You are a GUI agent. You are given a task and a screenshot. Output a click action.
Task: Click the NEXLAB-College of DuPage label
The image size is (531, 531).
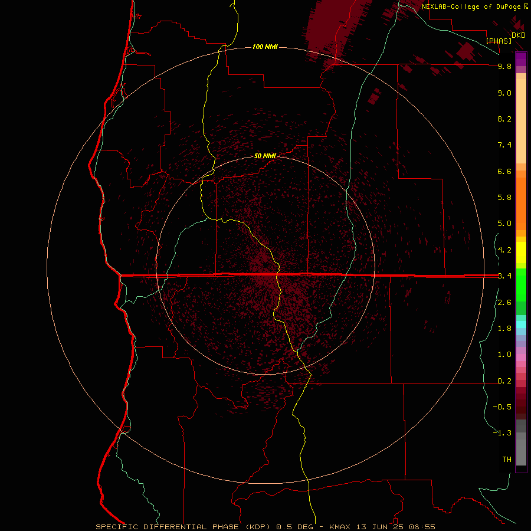coord(471,6)
